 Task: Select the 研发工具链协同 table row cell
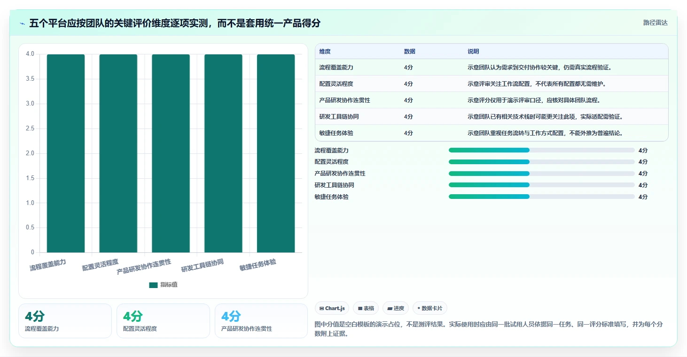click(x=339, y=117)
